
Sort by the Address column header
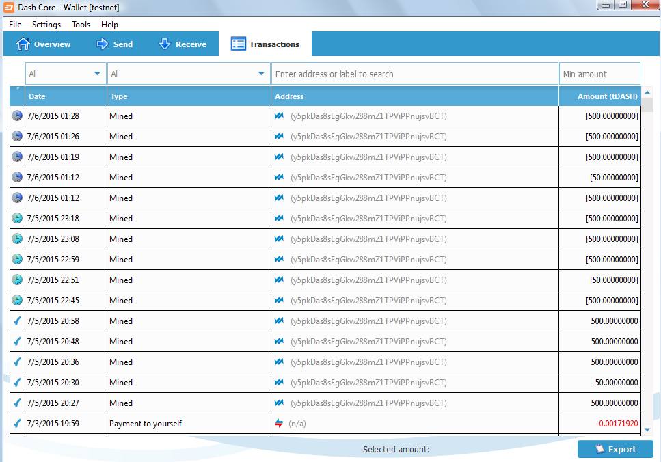[415, 96]
